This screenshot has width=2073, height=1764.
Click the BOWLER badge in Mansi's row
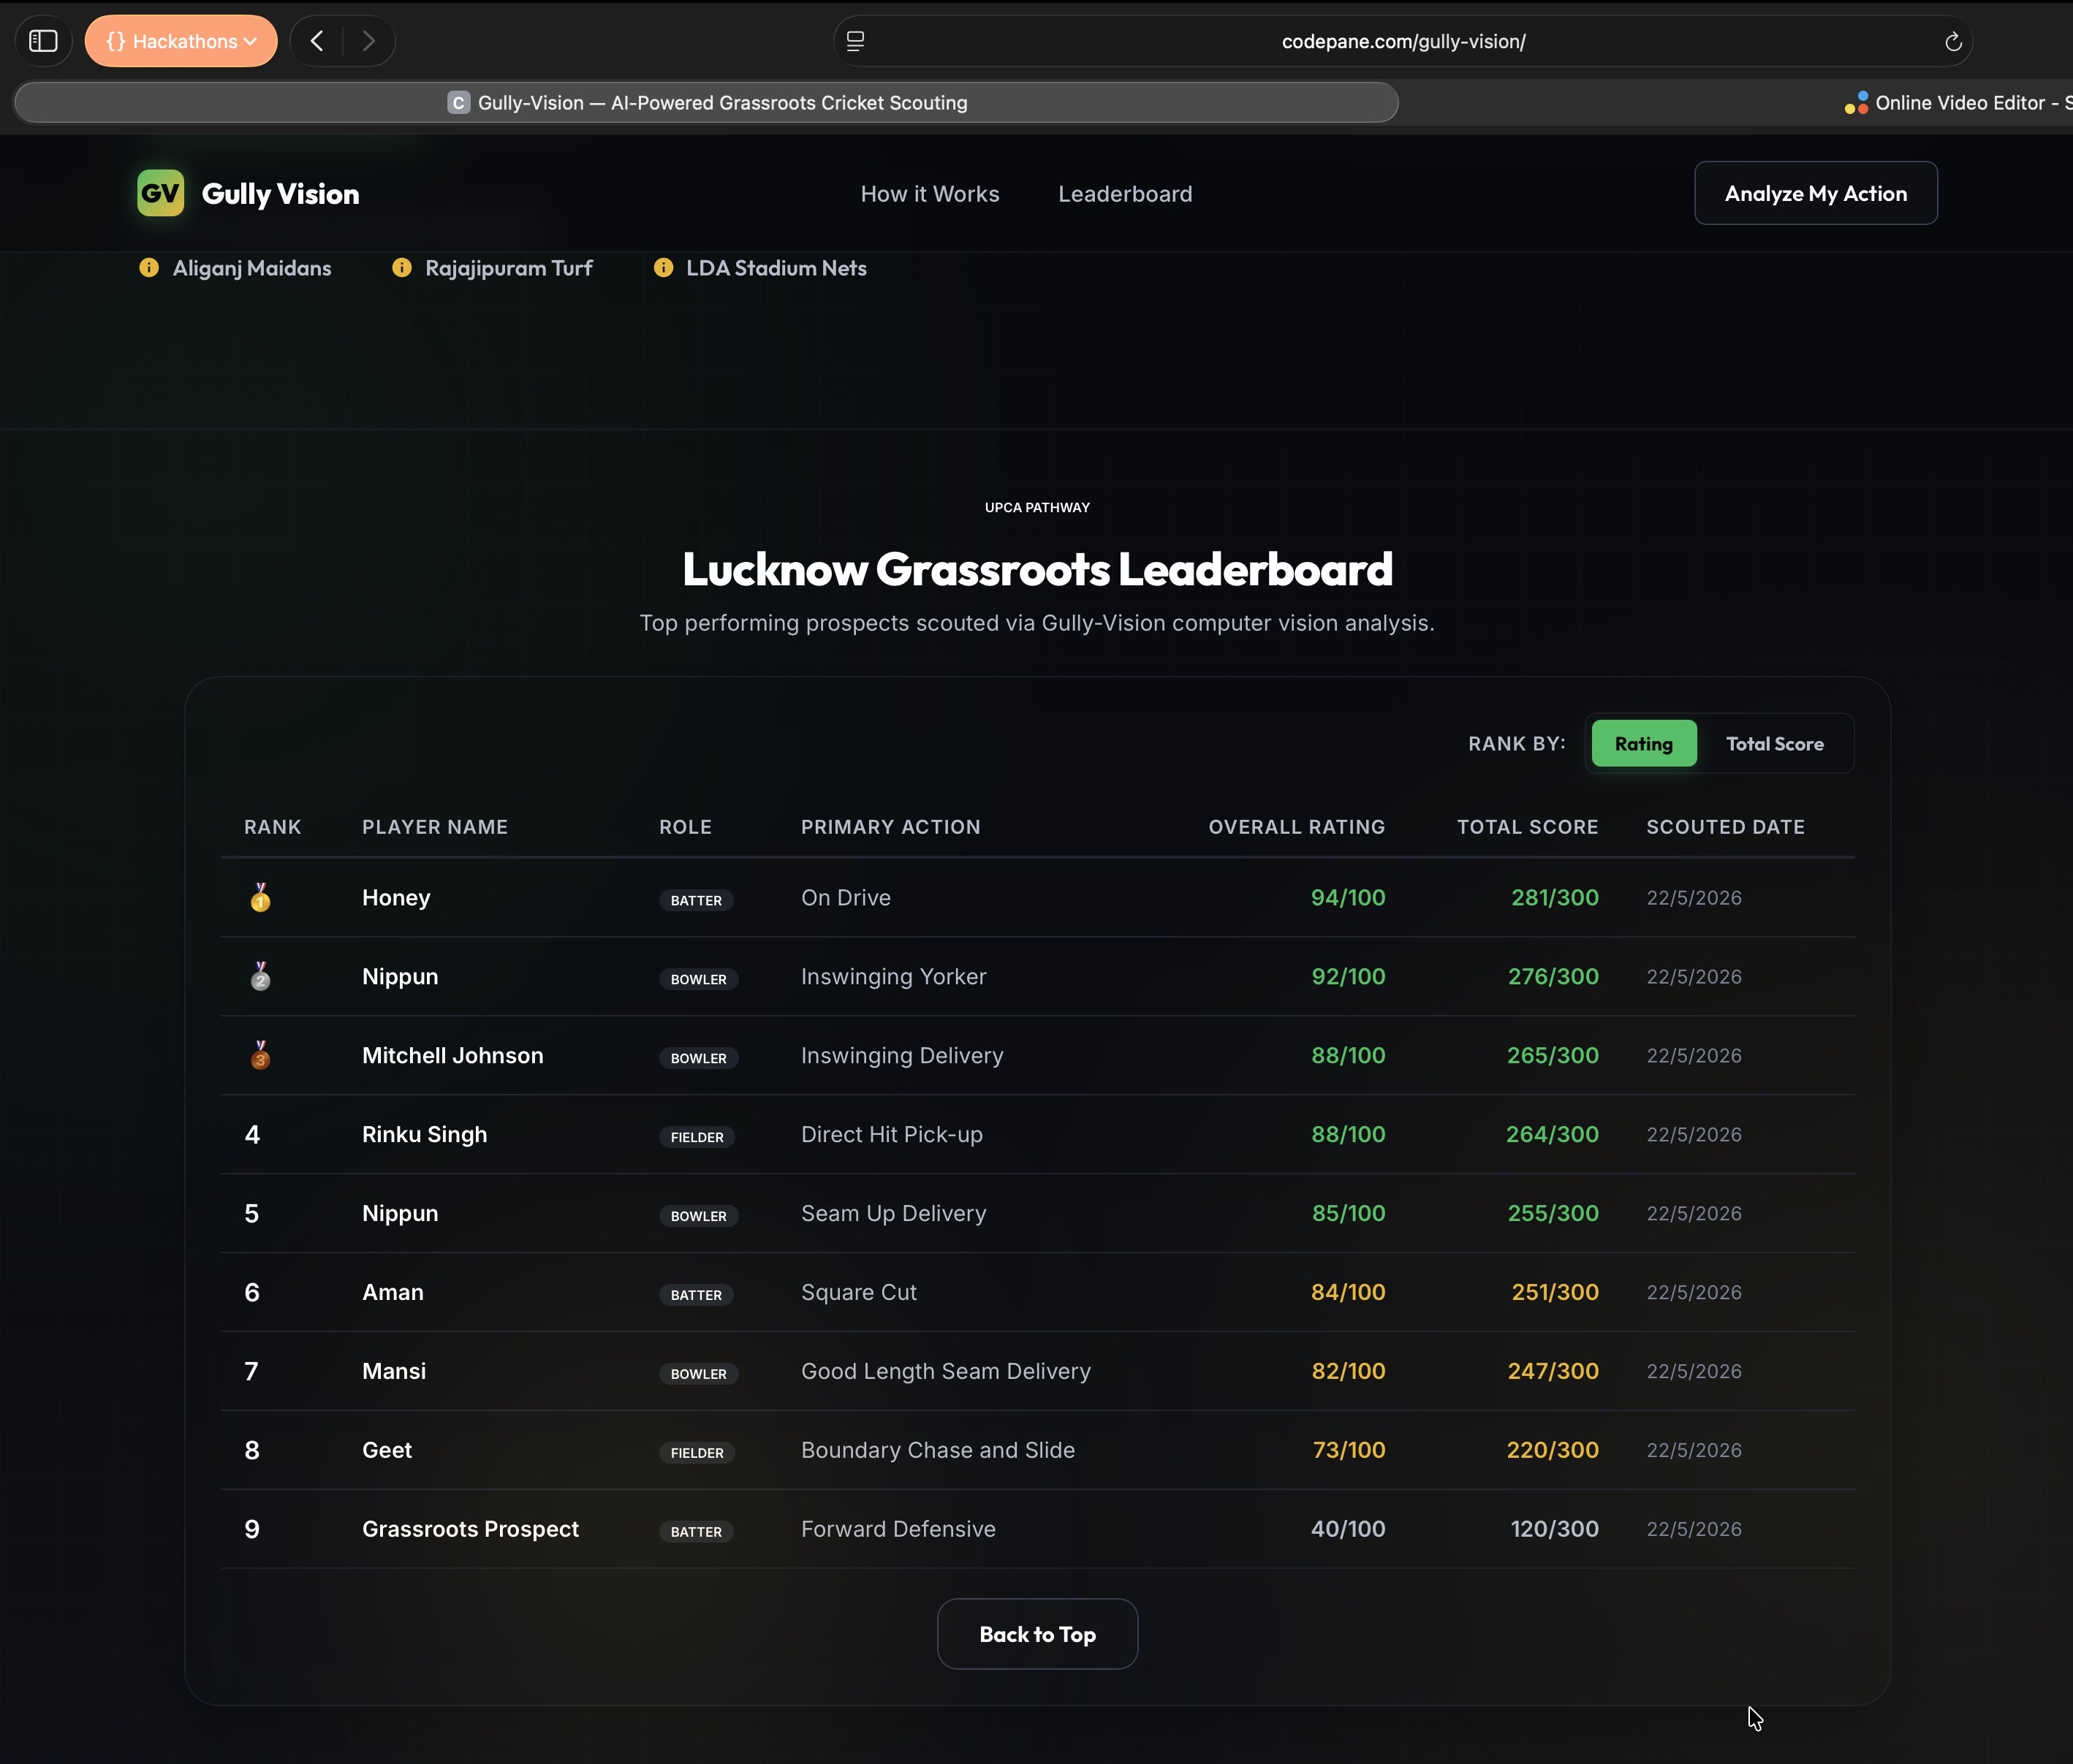pyautogui.click(x=698, y=1374)
